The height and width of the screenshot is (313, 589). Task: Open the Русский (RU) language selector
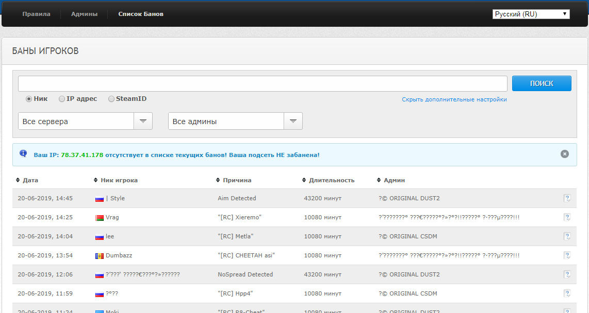coord(531,14)
